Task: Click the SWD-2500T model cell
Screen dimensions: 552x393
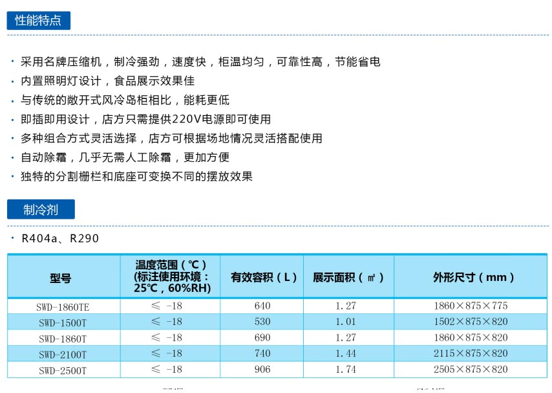Action: click(x=63, y=370)
